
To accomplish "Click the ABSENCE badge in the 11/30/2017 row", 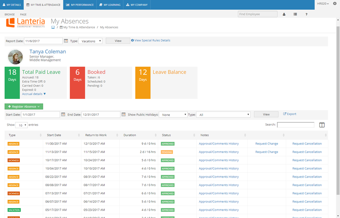I will pos(13,144).
